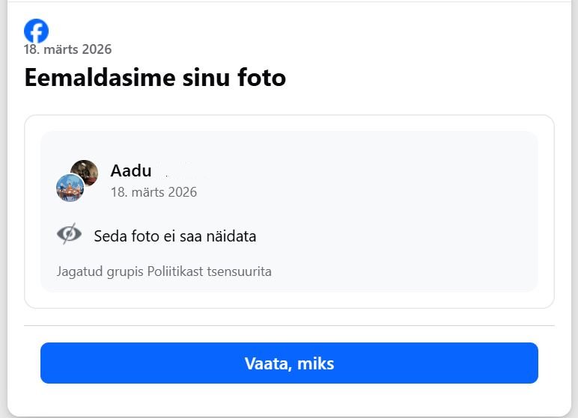The height and width of the screenshot is (418, 578).
Task: Click the year "2026" in post timestamp
Action: click(182, 192)
